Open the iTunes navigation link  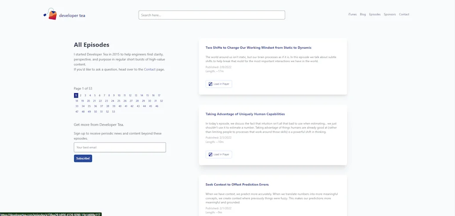click(352, 15)
